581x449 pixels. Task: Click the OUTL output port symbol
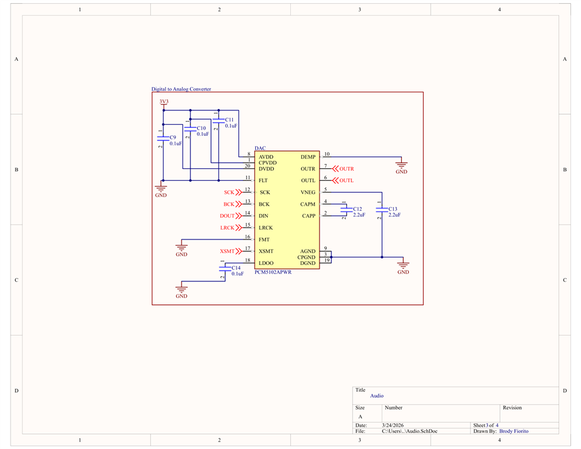pyautogui.click(x=343, y=181)
